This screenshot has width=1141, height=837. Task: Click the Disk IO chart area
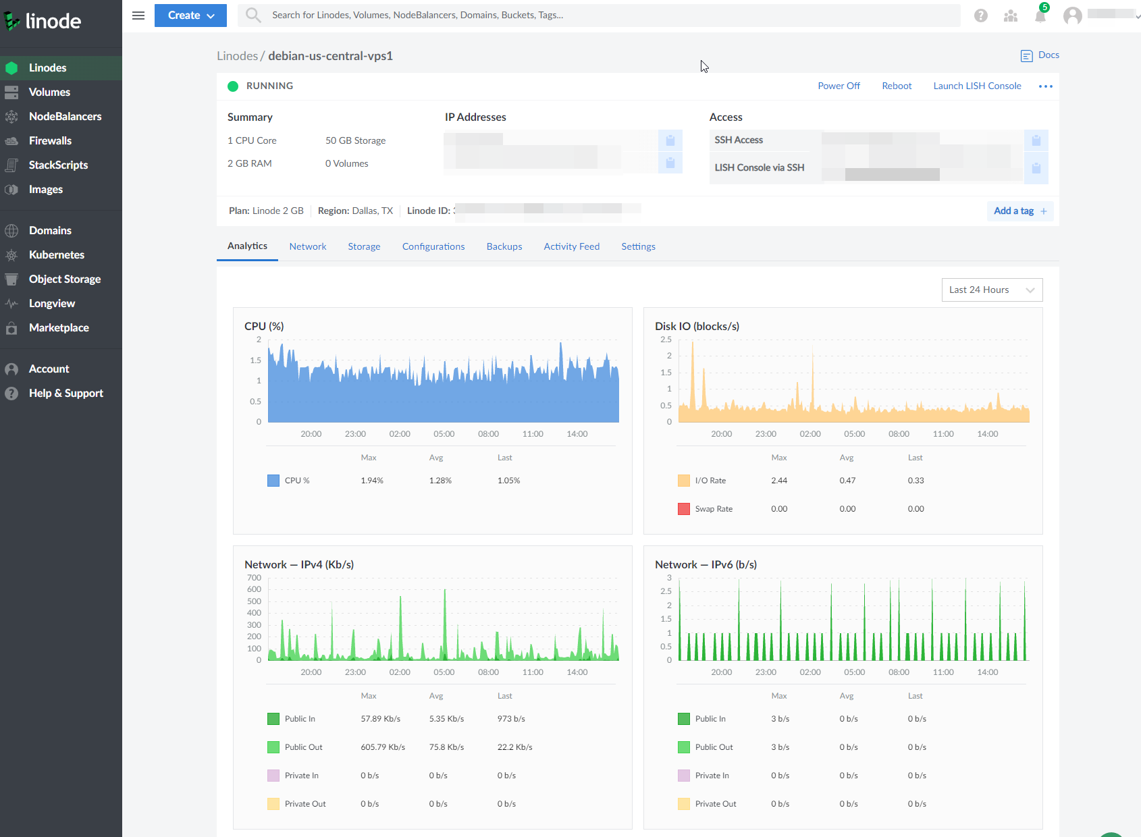(854, 381)
